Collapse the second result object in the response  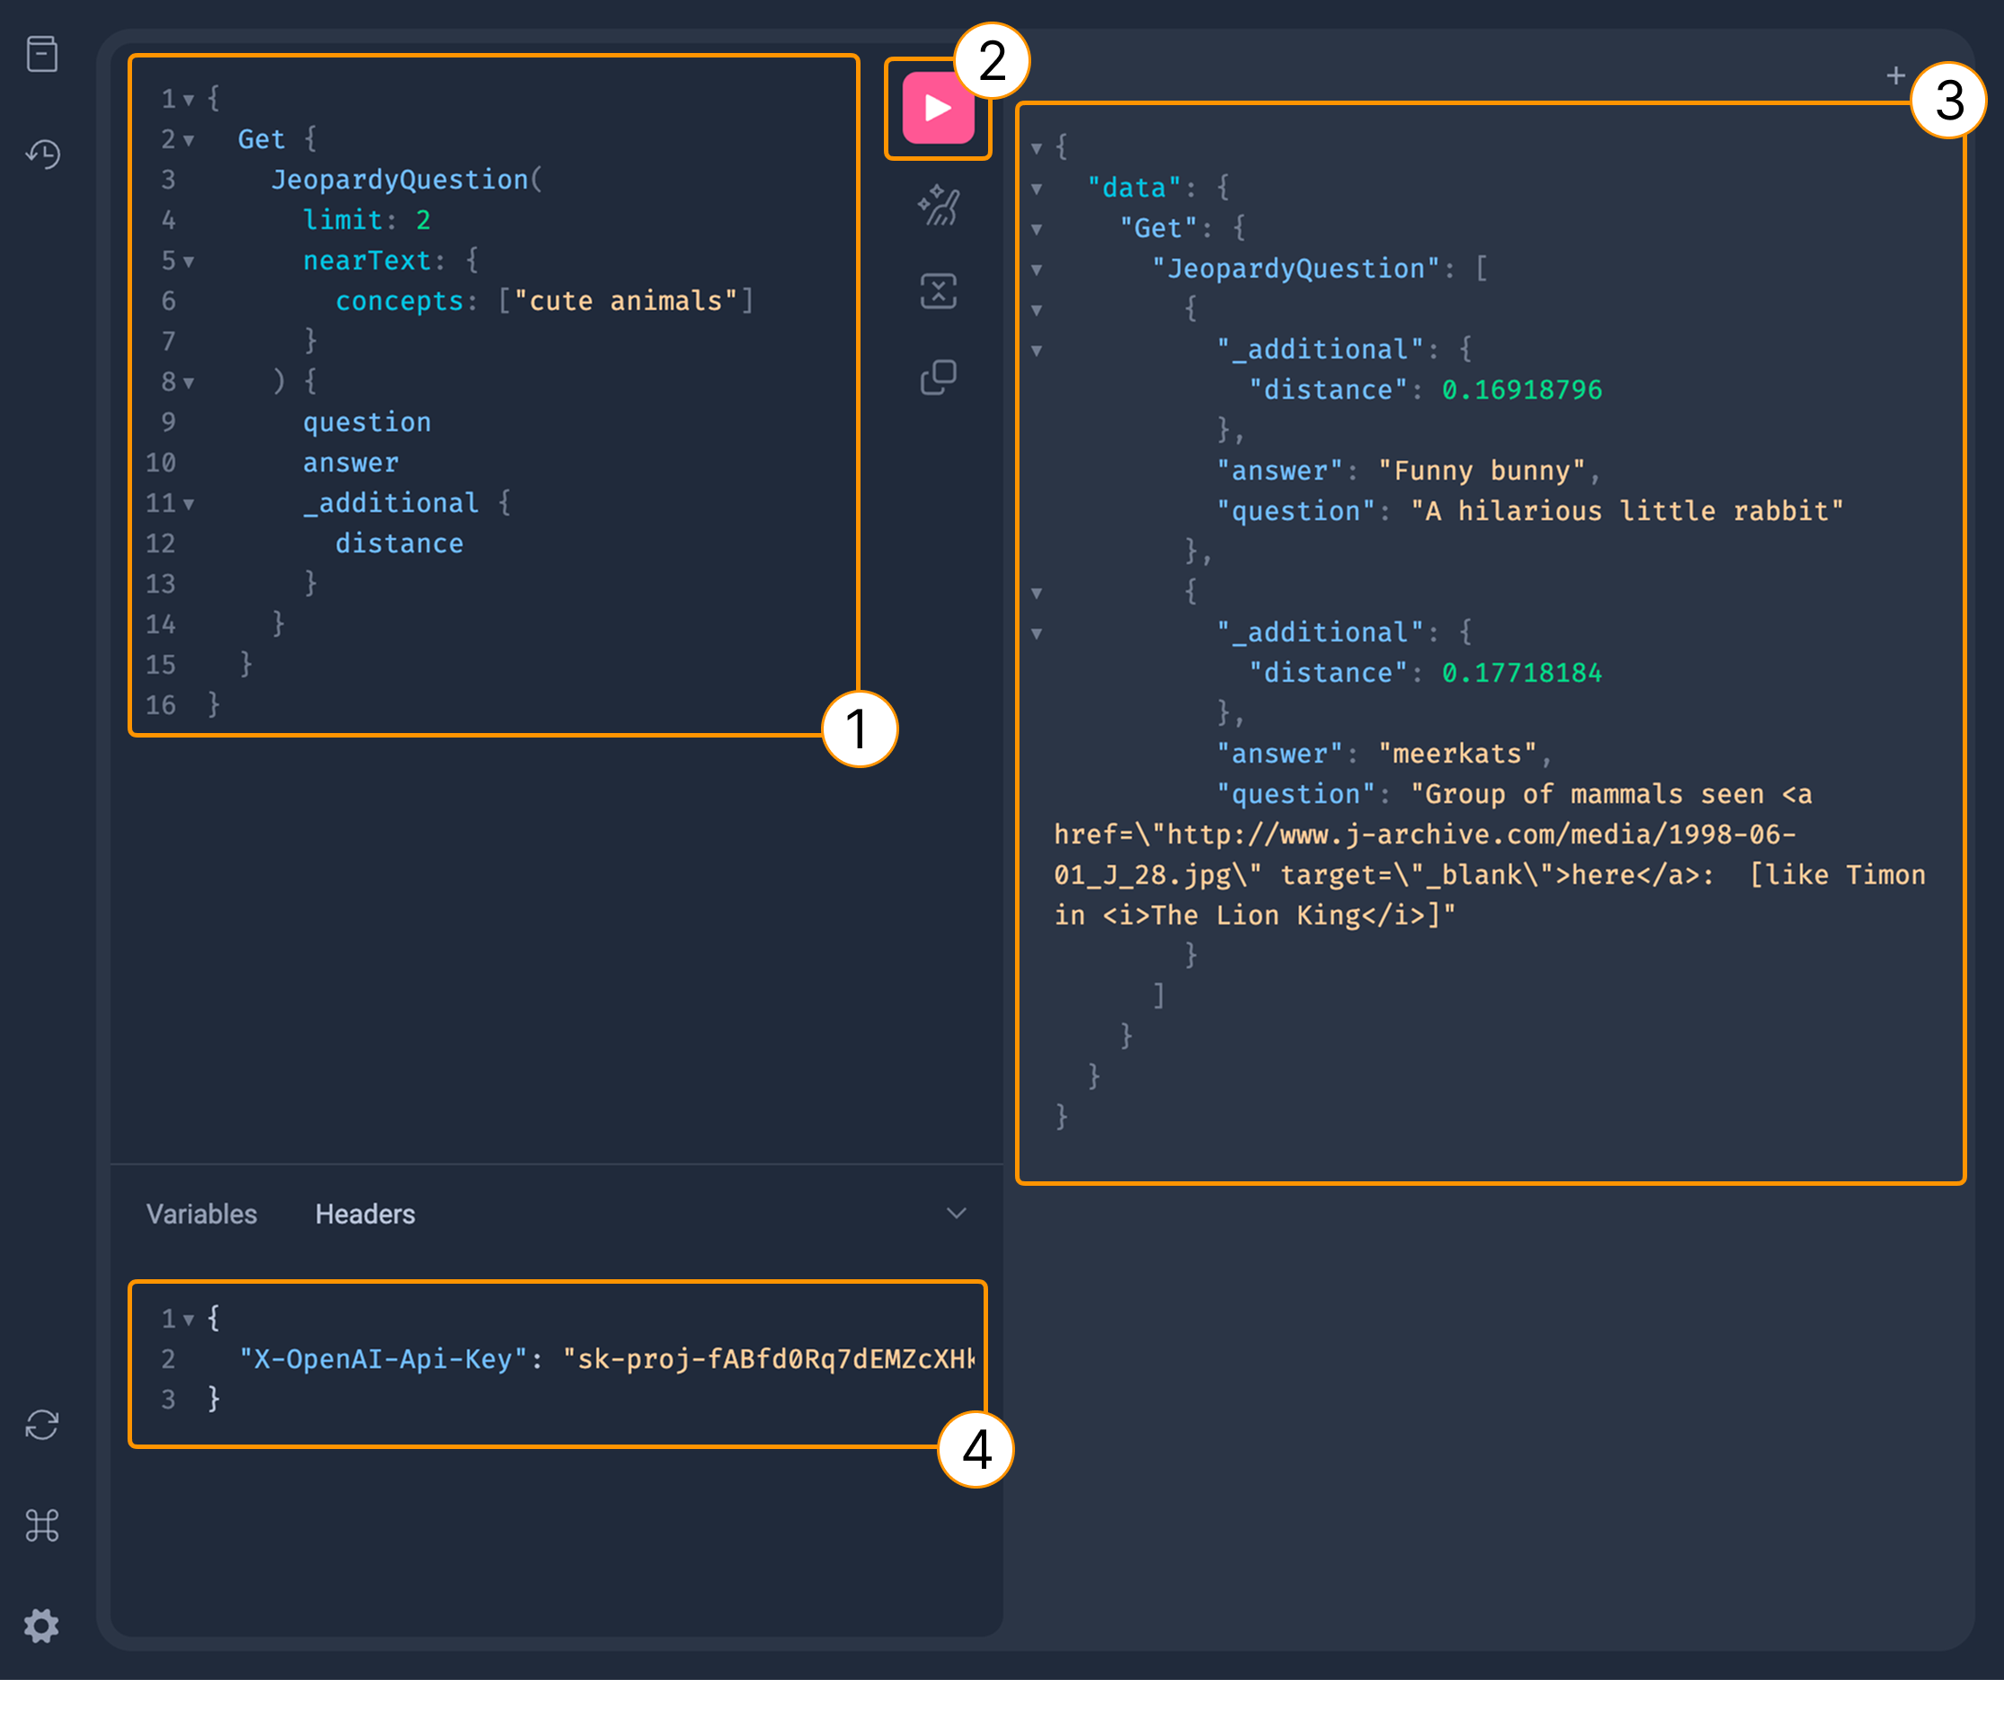pyautogui.click(x=1036, y=593)
